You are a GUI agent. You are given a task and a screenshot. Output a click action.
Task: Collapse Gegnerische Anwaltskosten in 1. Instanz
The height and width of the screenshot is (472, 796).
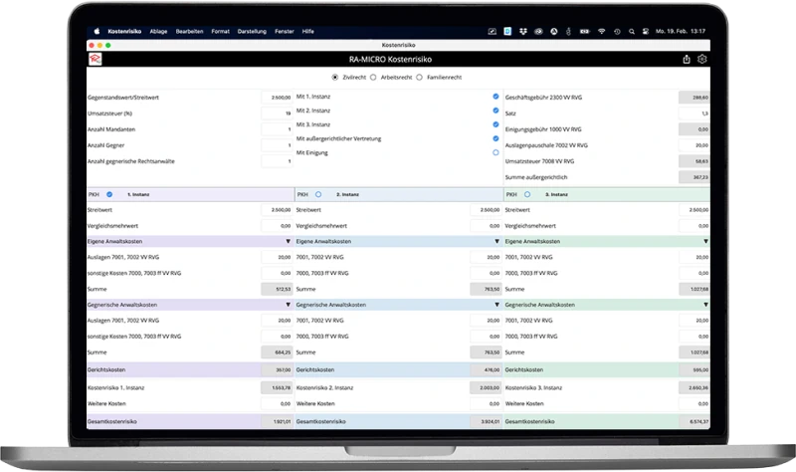click(x=288, y=305)
